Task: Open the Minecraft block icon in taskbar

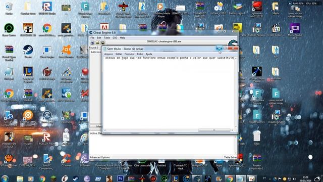Action: pos(53,178)
